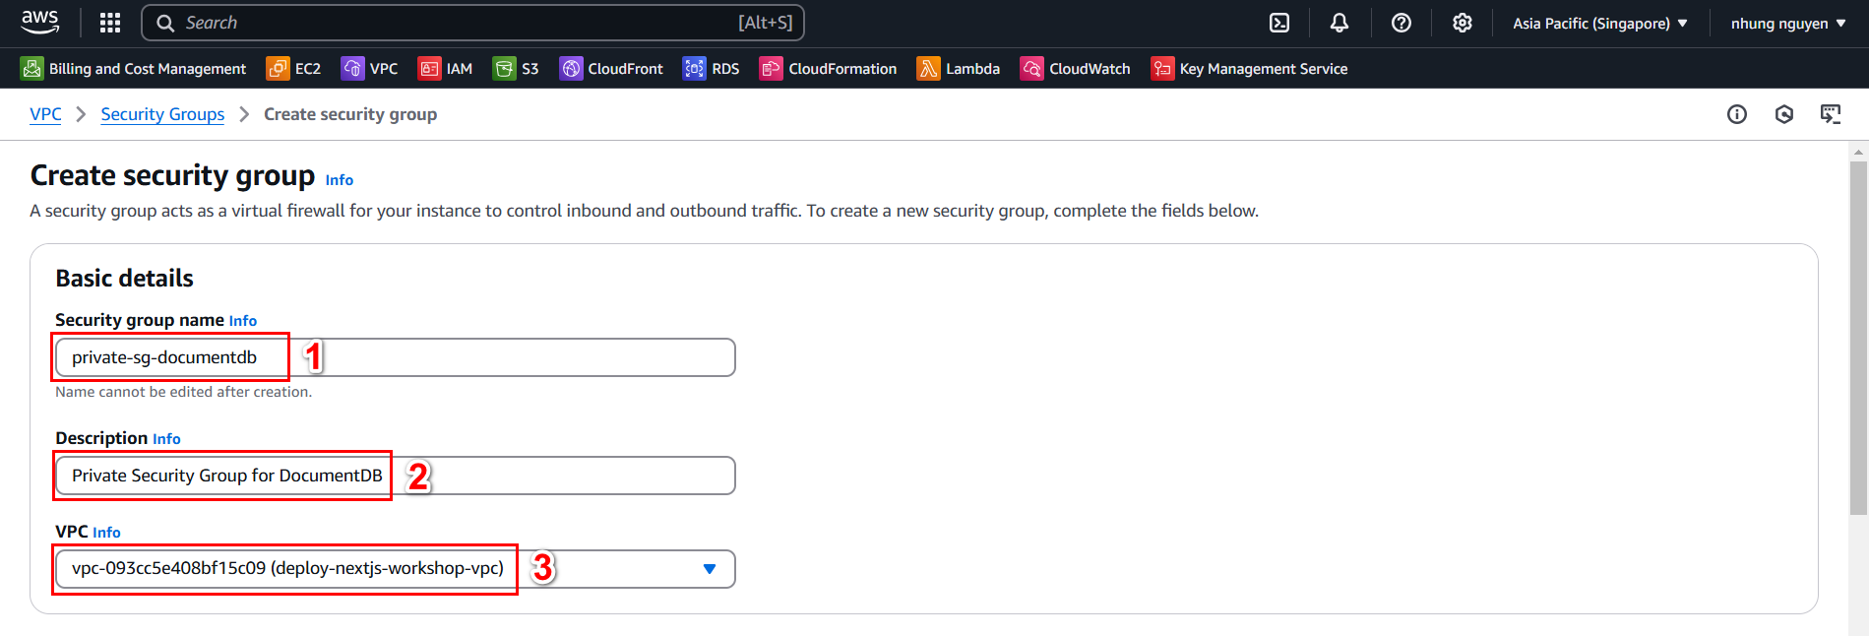Go to VPC breadcrumb link
Viewport: 1869px width, 636px height.
coord(45,114)
